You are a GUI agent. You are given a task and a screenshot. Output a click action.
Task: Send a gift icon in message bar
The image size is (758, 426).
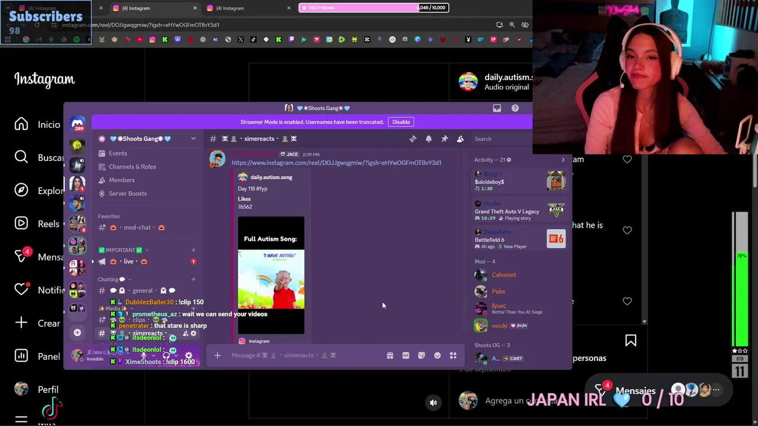pos(390,356)
